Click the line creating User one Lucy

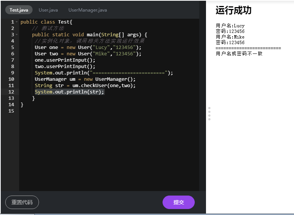[x=88, y=47]
